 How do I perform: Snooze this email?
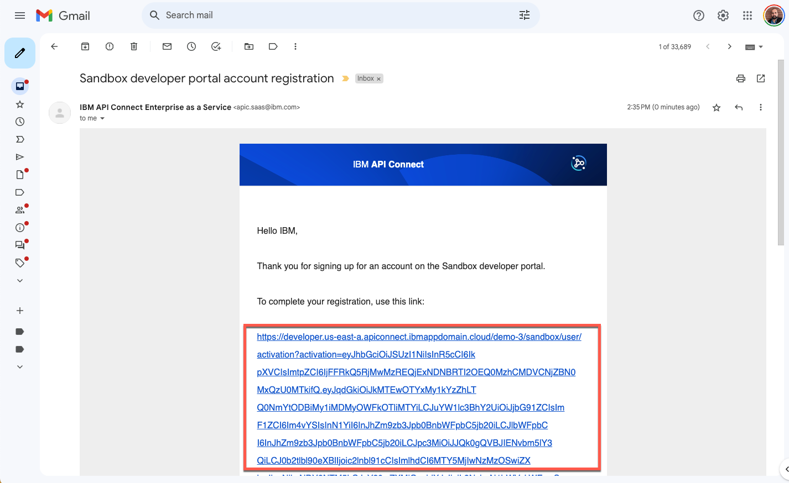191,47
